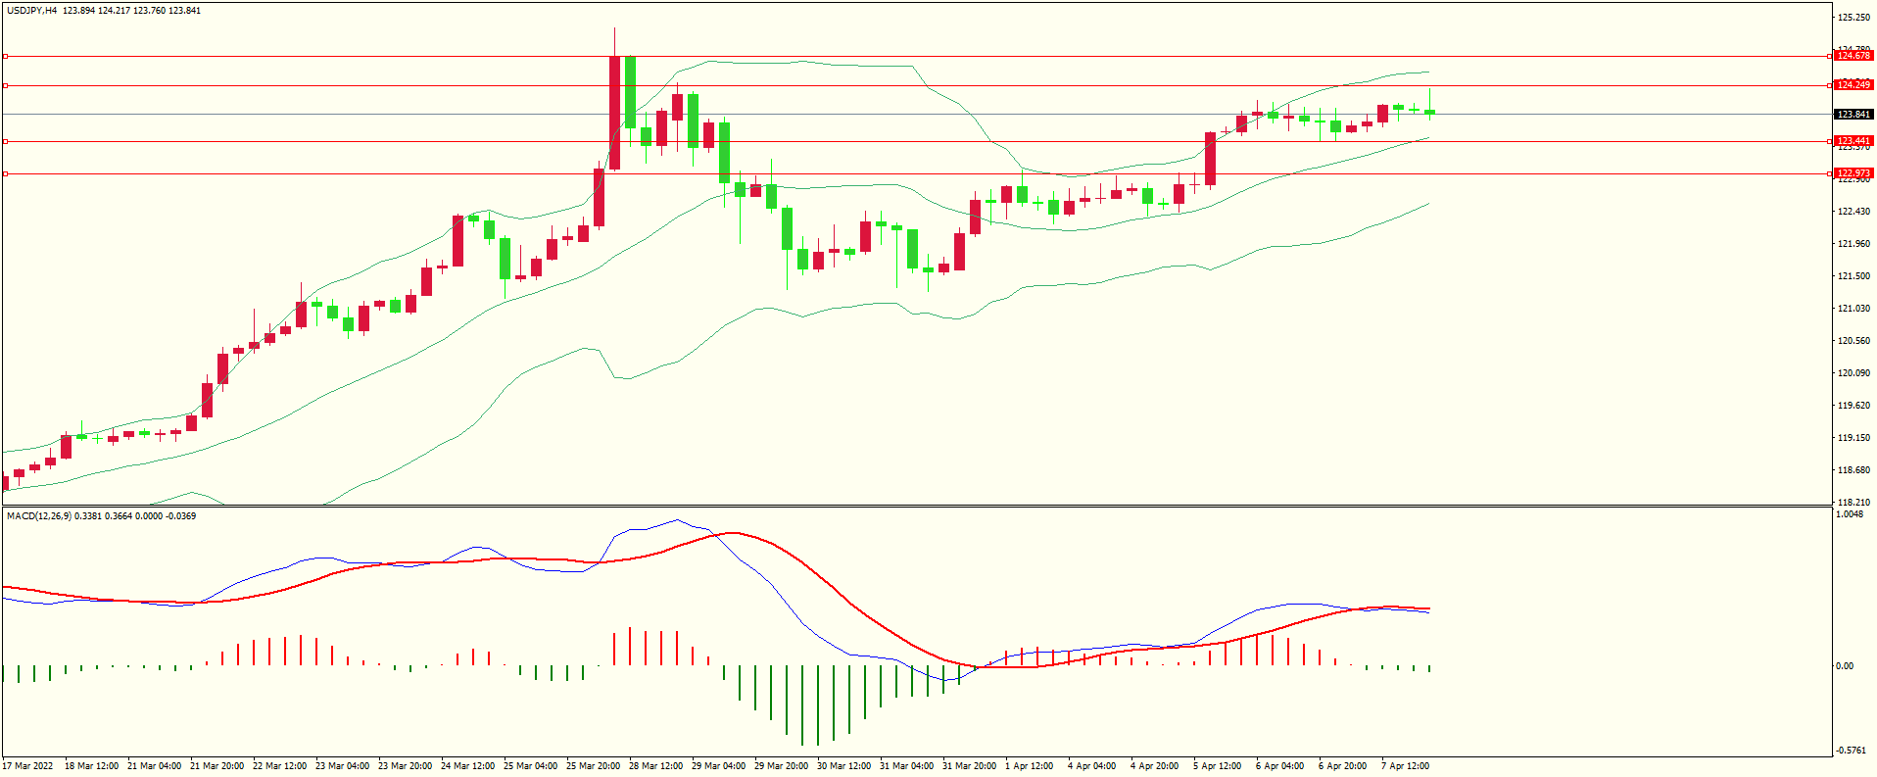Click the 24 Mar 12:00 time label
The height and width of the screenshot is (777, 1877).
468,766
